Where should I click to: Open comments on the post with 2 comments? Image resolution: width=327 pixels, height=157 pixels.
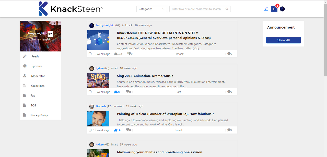click(230, 130)
